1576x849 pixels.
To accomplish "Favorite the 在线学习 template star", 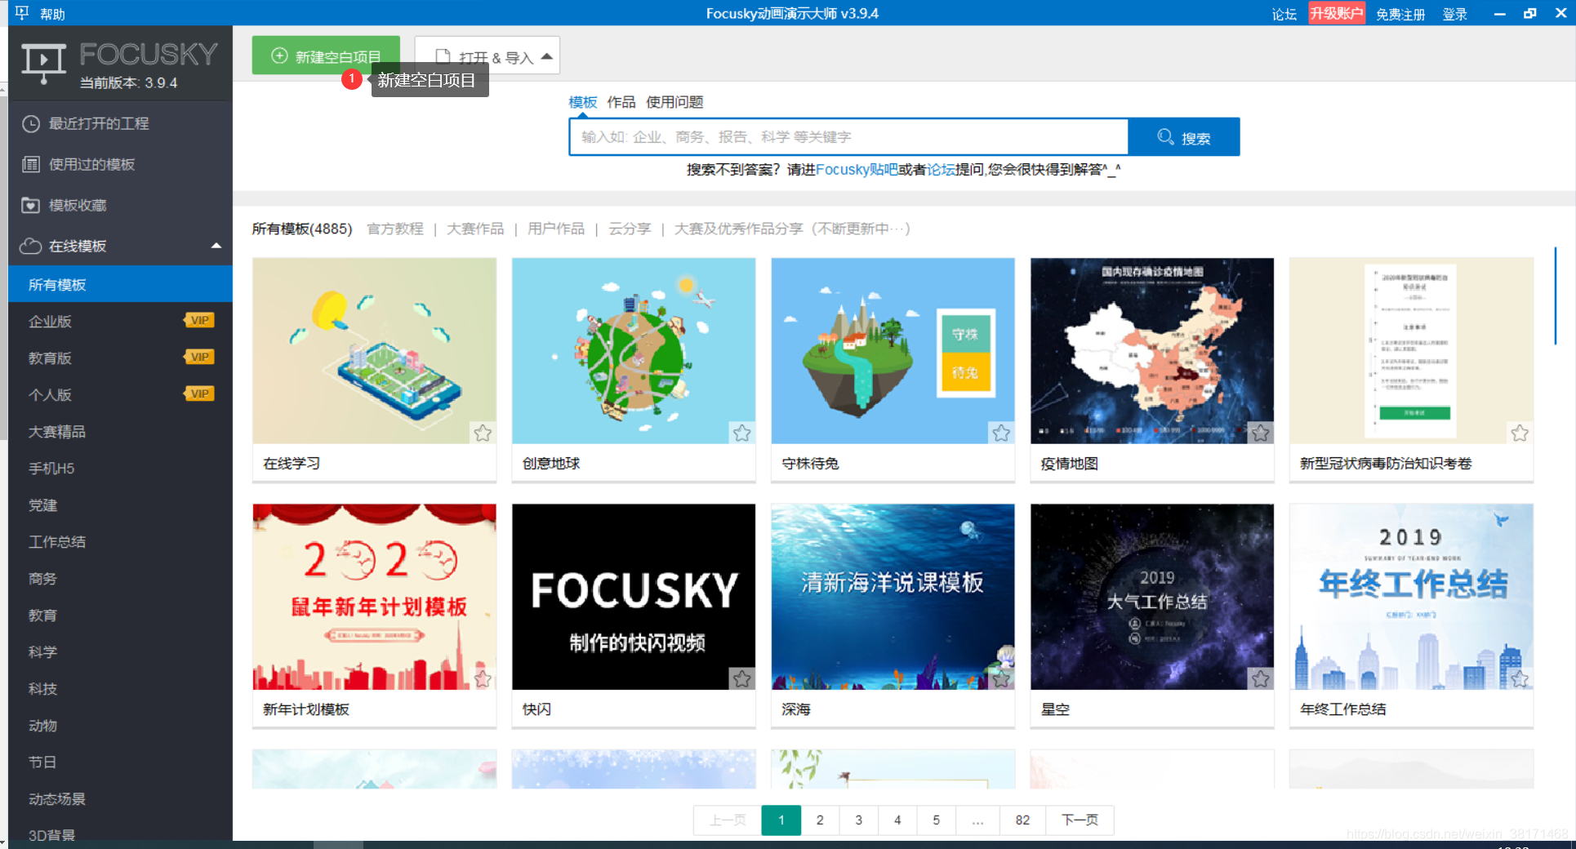I will [483, 433].
